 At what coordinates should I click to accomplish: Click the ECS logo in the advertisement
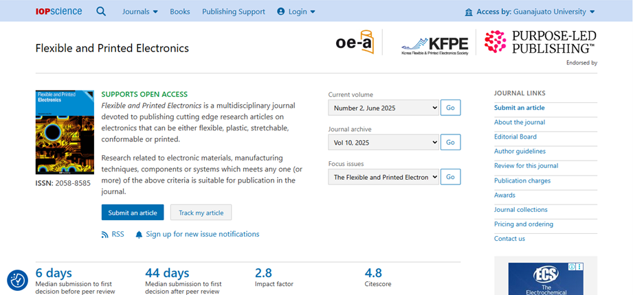546,275
